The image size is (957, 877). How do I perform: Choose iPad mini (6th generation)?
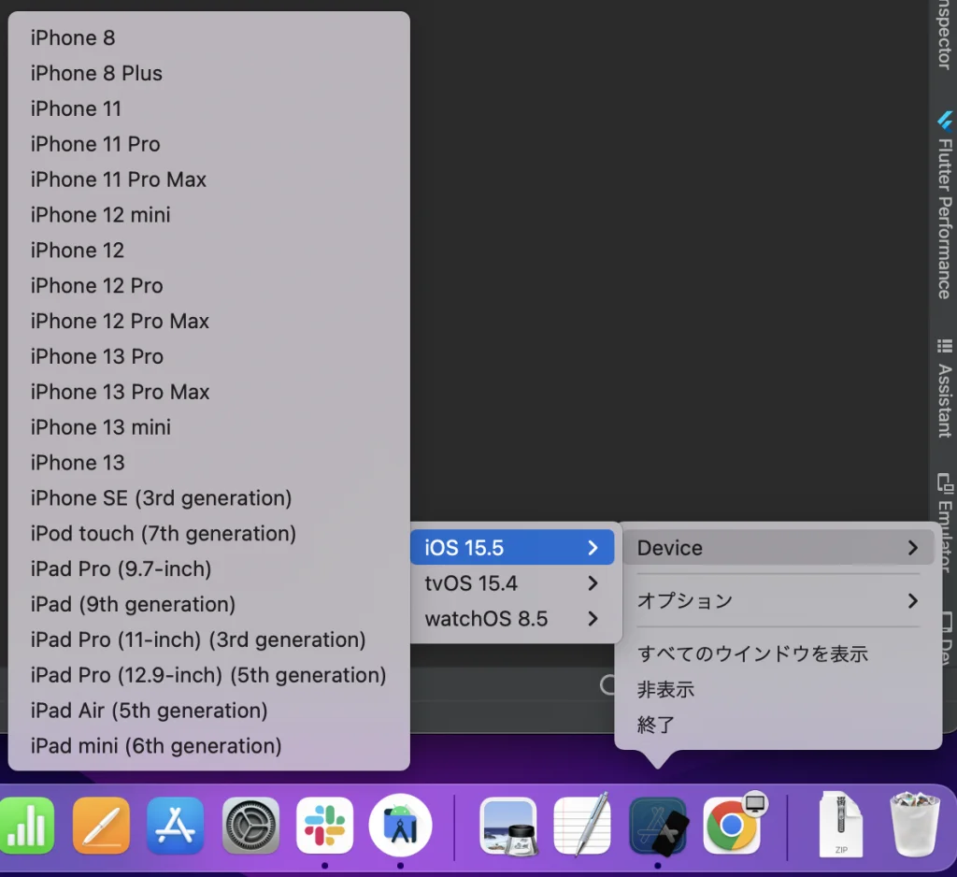[x=208, y=746]
